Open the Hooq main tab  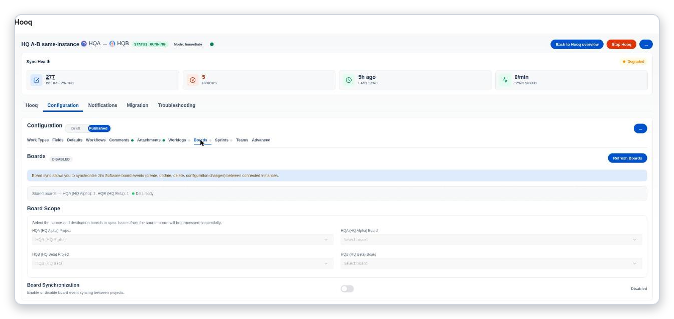(32, 105)
